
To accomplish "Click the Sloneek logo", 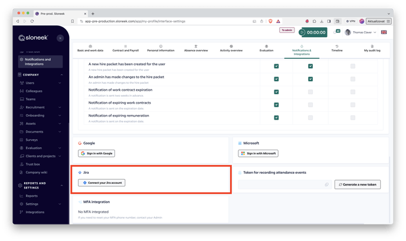I will (x=33, y=38).
